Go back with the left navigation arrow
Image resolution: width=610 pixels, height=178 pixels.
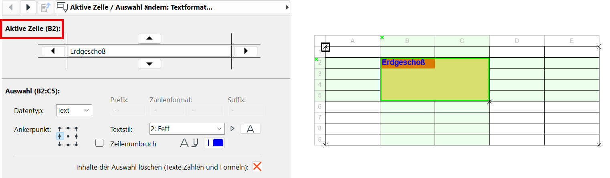point(11,7)
